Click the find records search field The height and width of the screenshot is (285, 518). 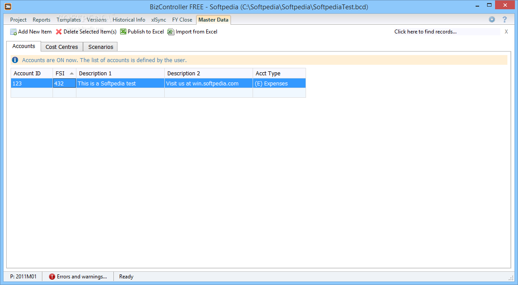pyautogui.click(x=446, y=32)
